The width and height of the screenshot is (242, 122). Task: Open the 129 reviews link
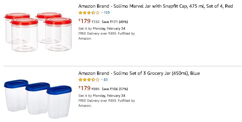point(107,13)
